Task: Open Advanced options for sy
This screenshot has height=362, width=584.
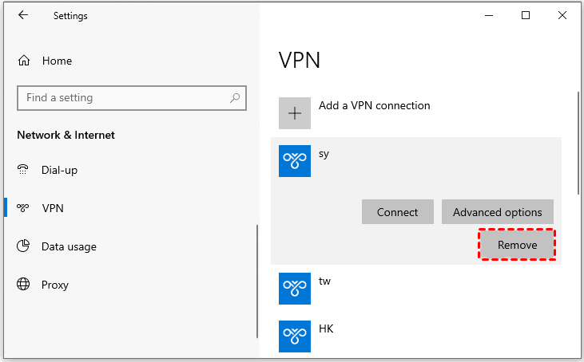Action: pyautogui.click(x=497, y=212)
